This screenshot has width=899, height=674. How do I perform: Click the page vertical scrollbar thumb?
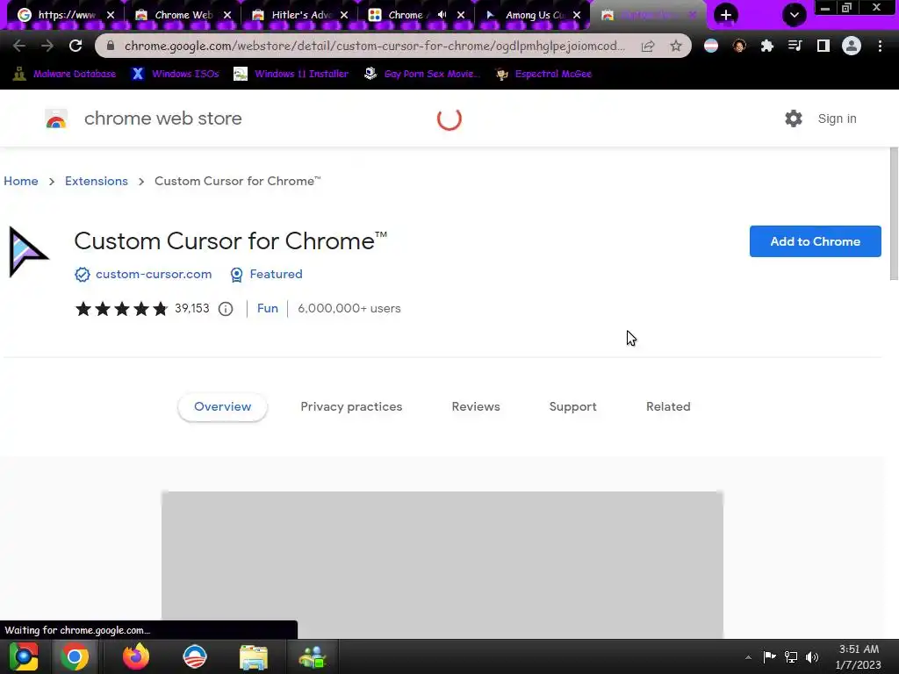pos(894,214)
